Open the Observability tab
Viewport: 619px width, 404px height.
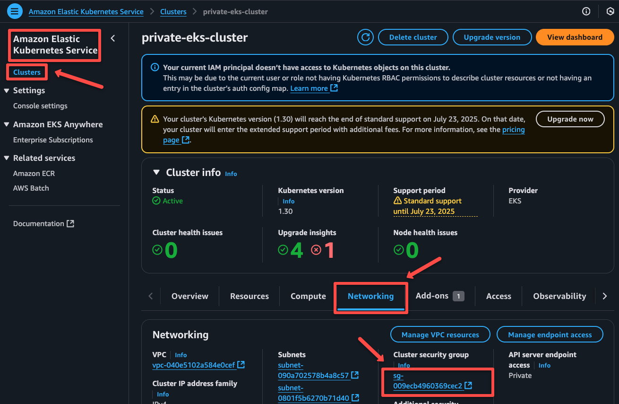click(x=559, y=296)
